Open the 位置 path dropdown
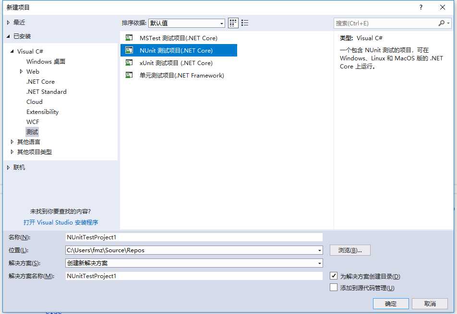 pyautogui.click(x=320, y=250)
